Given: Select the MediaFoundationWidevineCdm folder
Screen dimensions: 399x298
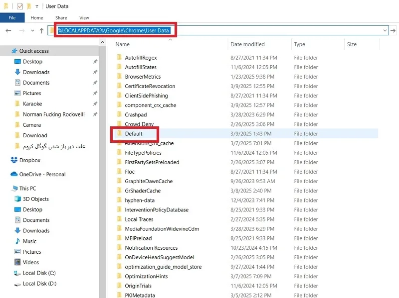Looking at the screenshot, I should click(x=162, y=229).
